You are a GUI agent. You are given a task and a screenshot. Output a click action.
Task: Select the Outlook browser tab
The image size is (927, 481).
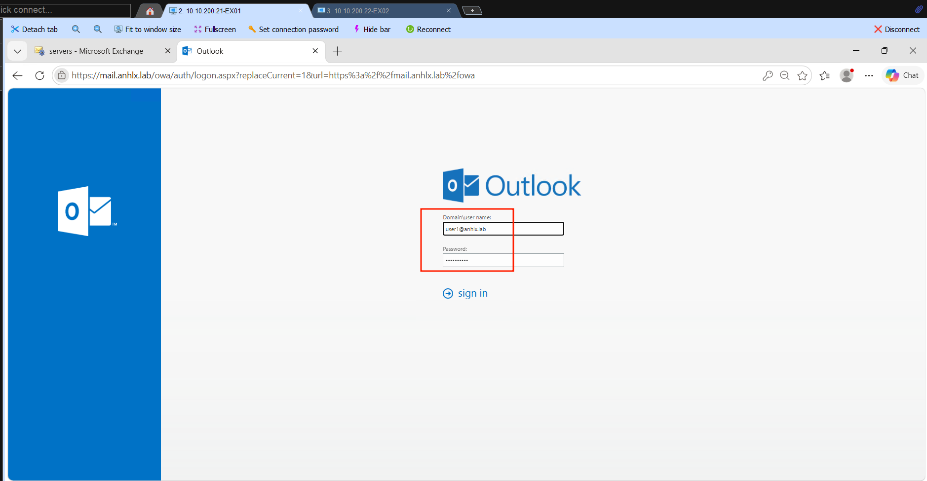pos(251,51)
